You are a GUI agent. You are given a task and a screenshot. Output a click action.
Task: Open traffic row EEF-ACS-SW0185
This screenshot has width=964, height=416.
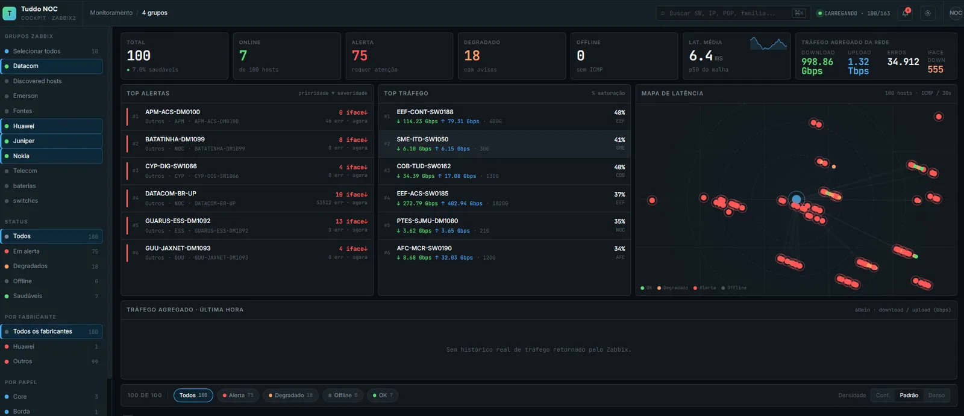coord(504,198)
